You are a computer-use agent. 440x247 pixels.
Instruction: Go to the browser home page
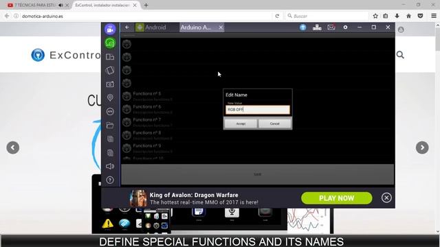408,16
